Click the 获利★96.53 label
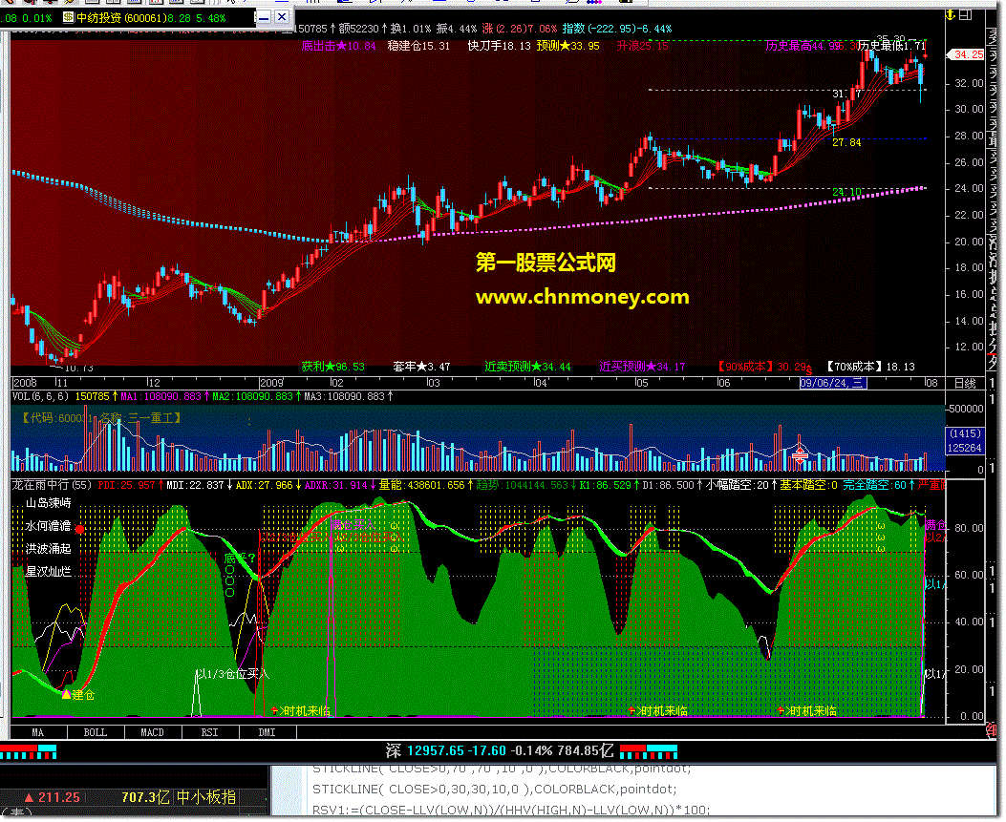Screen dimensions: 1006x822 tap(333, 367)
